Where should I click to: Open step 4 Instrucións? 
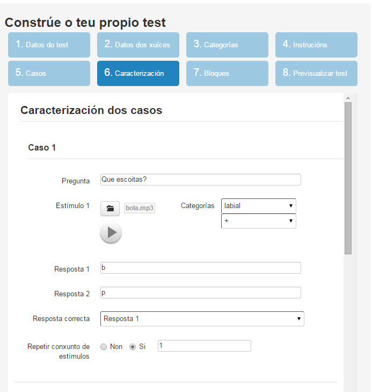[316, 45]
